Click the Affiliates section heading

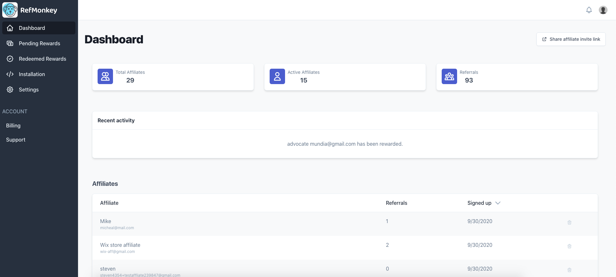(x=105, y=184)
